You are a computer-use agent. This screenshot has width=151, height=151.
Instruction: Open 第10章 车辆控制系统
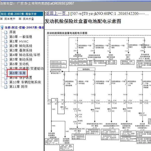coord(25,82)
